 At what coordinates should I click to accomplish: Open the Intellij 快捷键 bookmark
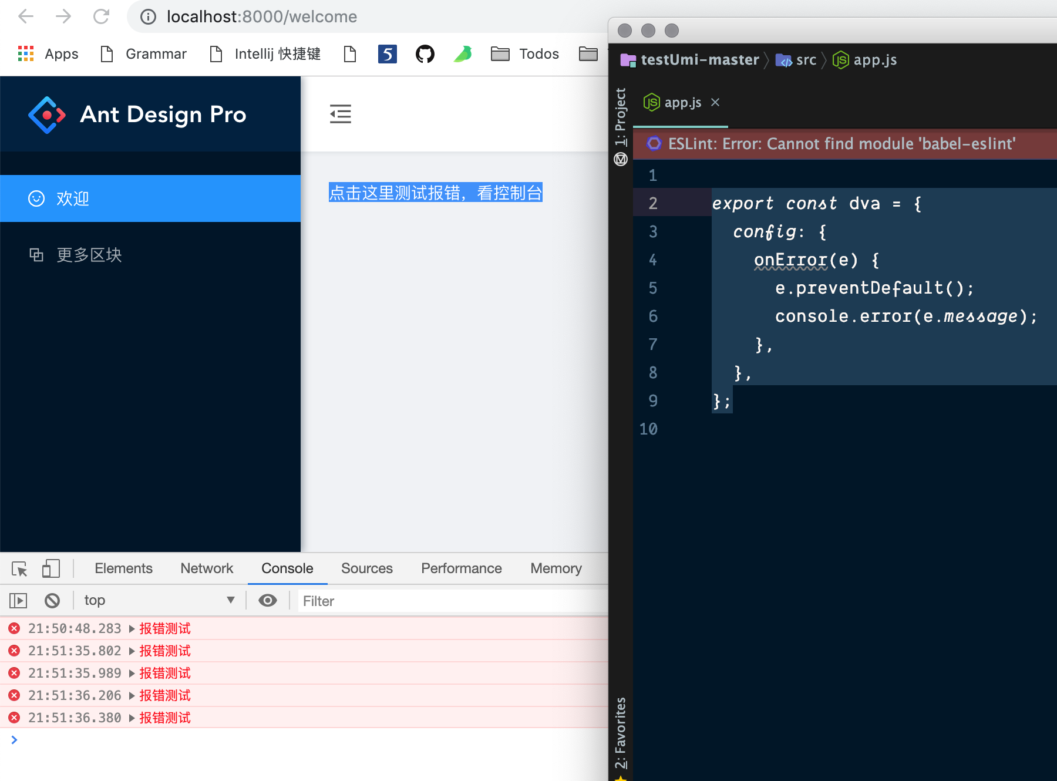tap(265, 54)
